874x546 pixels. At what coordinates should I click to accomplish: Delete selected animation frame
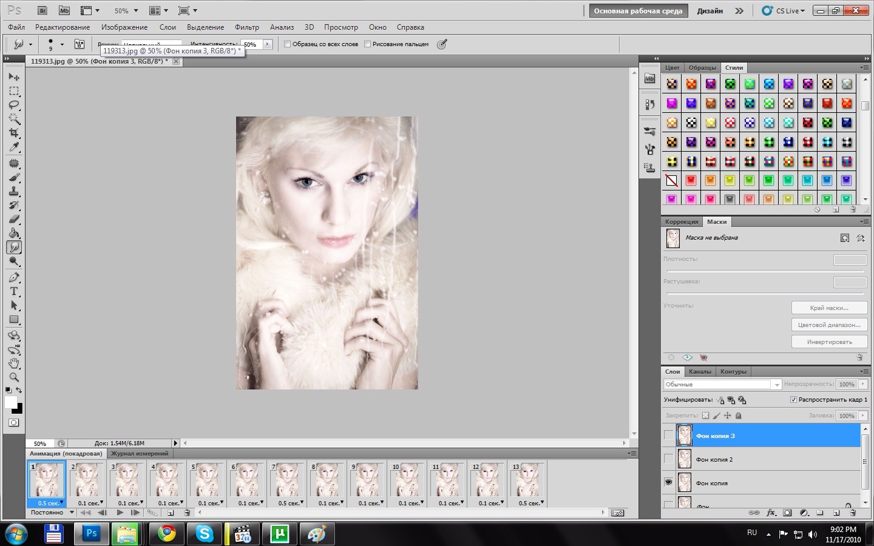(187, 513)
